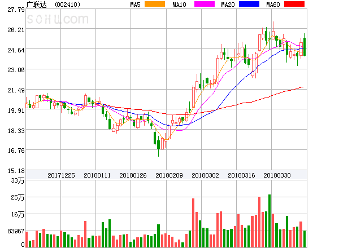Click the stock name 广联达
Viewport: 339px width, 248px height.
click(x=36, y=5)
